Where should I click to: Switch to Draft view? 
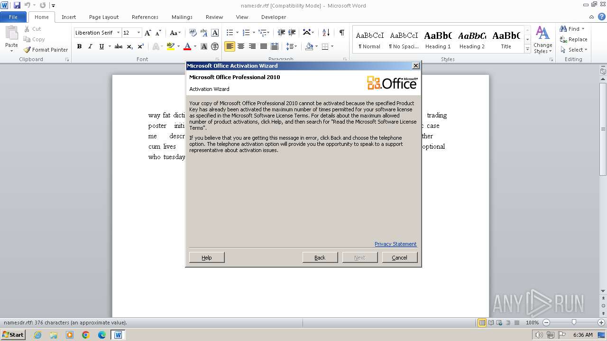tap(516, 323)
